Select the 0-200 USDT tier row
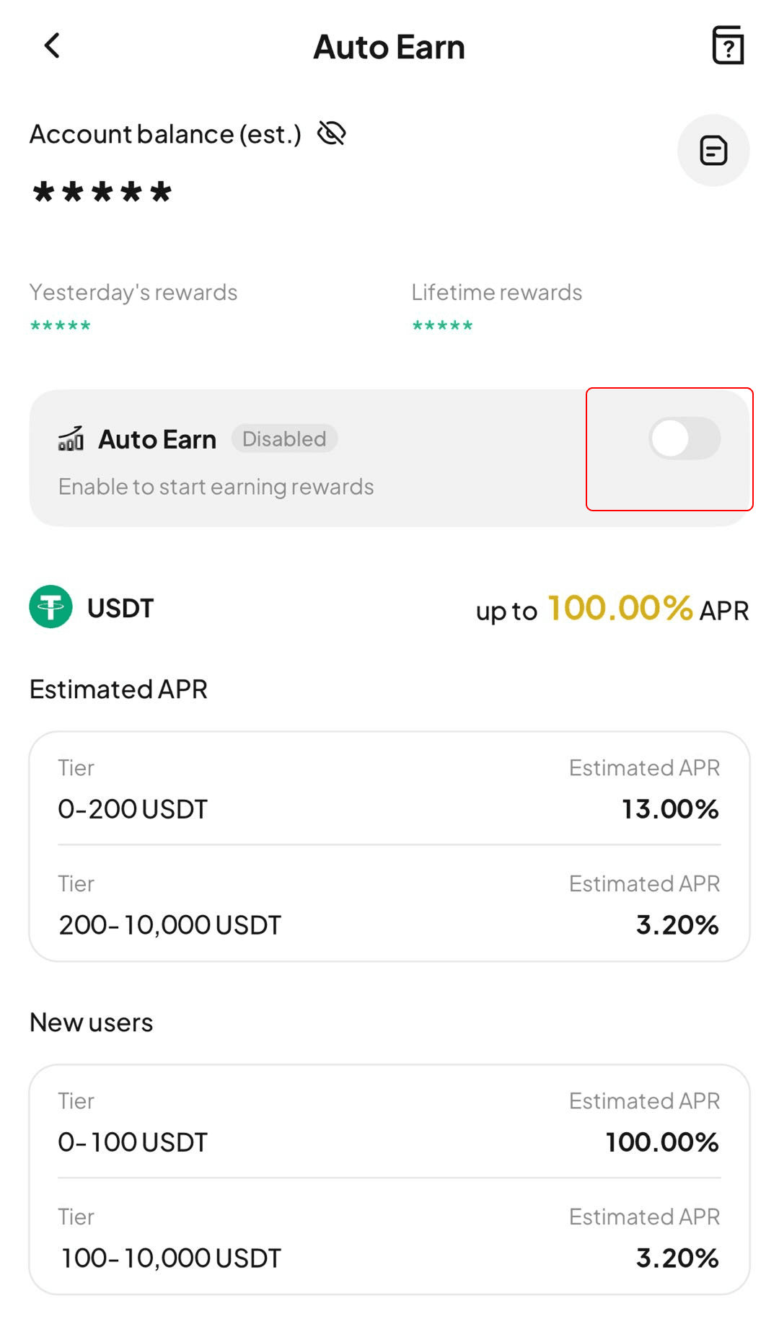Screen dimensions: 779x1337 click(x=389, y=790)
